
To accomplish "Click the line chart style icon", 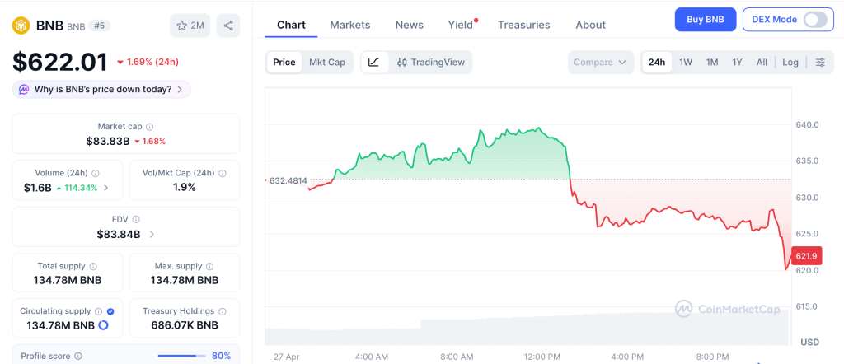I will click(x=373, y=62).
